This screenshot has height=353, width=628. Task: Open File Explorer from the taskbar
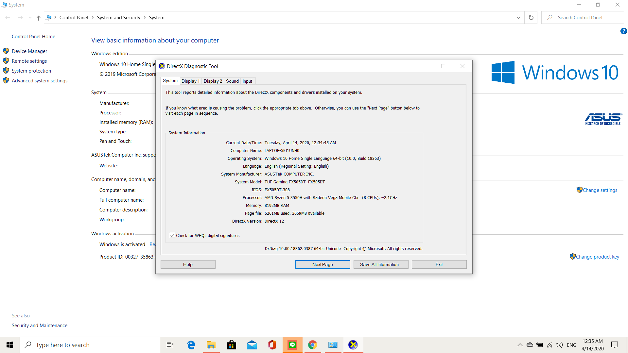pyautogui.click(x=211, y=345)
